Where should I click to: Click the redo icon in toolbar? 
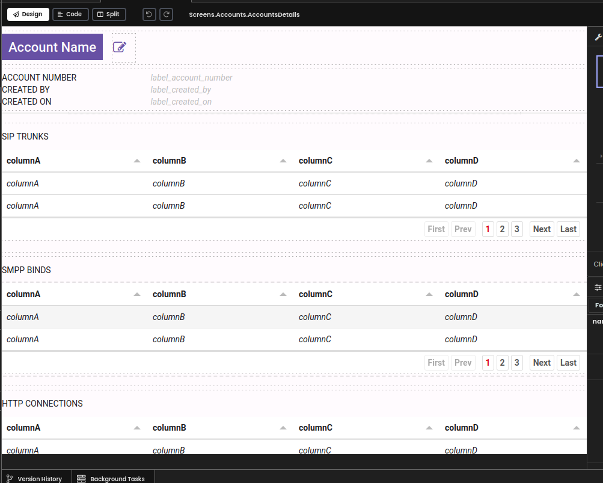166,14
